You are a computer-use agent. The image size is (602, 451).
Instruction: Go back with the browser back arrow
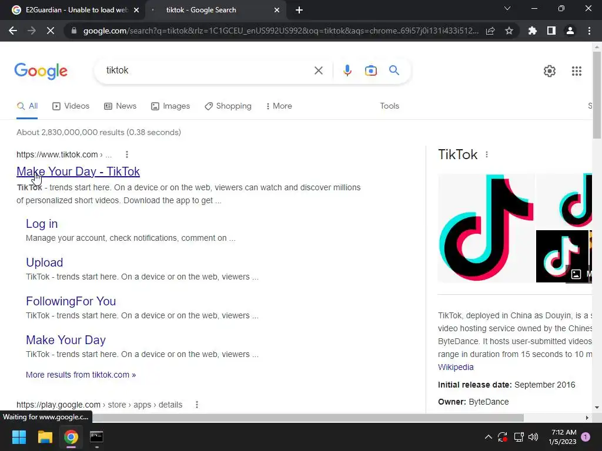point(13,31)
